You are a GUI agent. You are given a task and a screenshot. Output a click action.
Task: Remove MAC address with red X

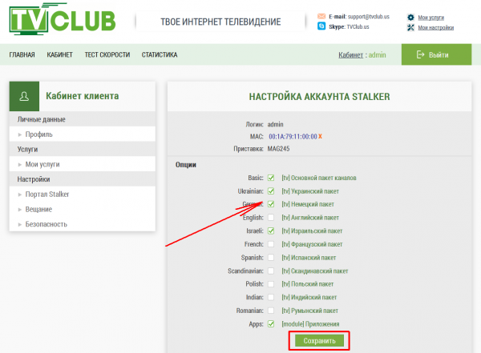pyautogui.click(x=320, y=136)
